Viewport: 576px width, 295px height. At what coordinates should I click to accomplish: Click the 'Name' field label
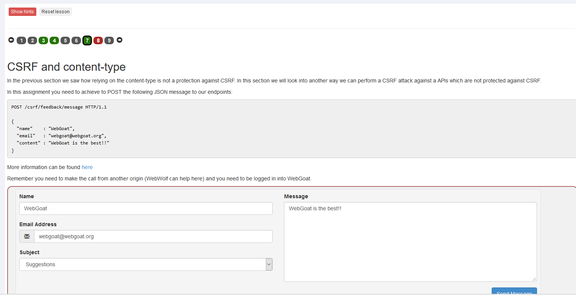pyautogui.click(x=26, y=196)
